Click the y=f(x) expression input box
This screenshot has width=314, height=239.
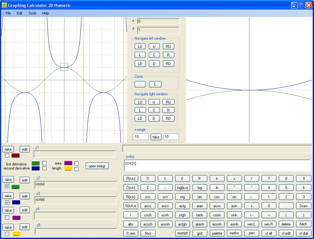click(218, 166)
